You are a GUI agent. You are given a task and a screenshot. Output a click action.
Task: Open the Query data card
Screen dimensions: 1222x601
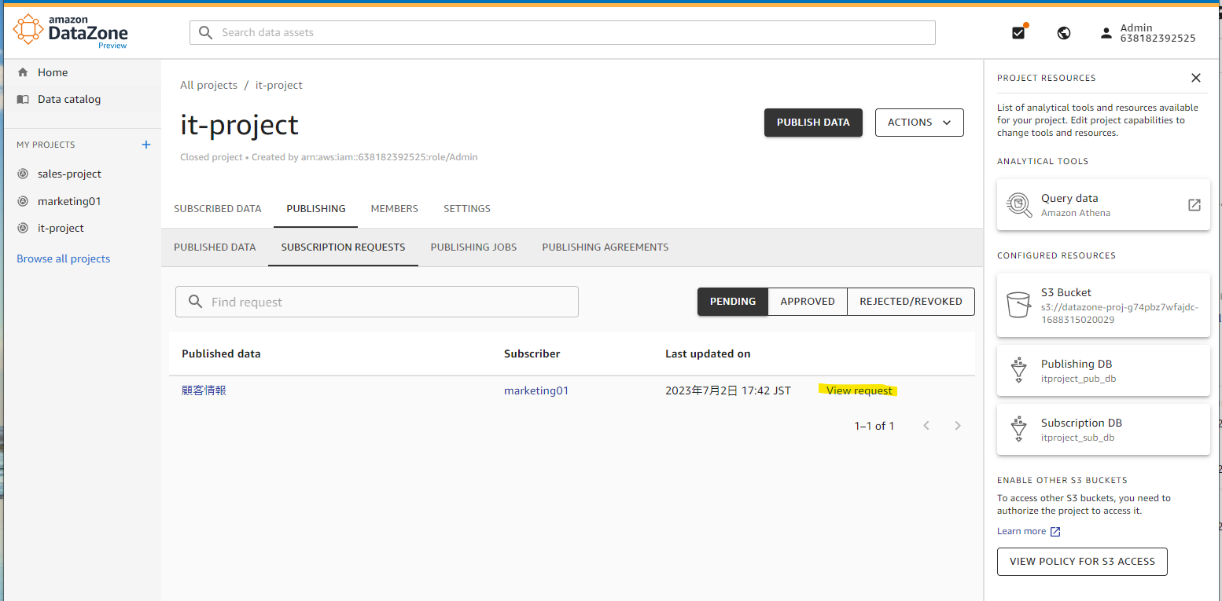1103,205
